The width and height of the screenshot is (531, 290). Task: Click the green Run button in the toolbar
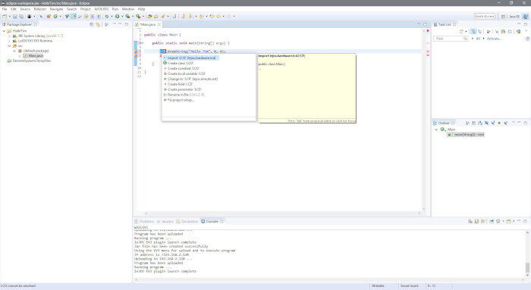coord(117,16)
